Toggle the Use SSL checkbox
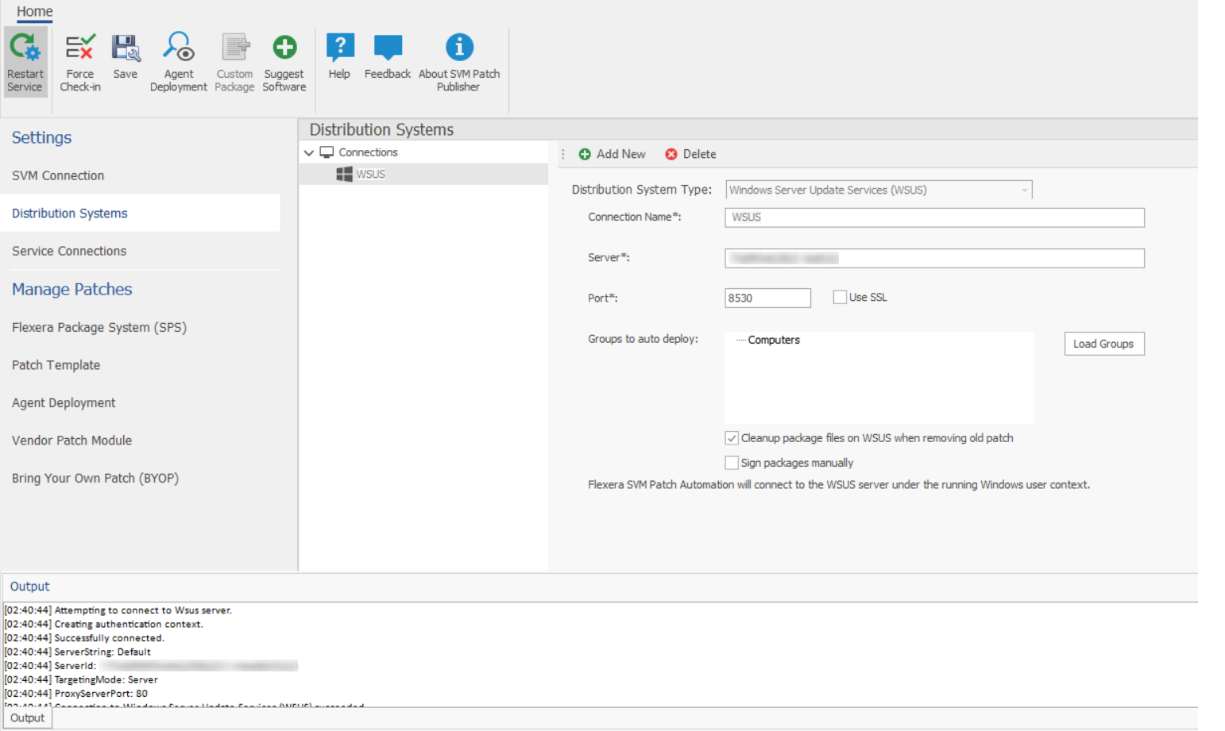Screen dimensions: 1225x731 [x=840, y=297]
